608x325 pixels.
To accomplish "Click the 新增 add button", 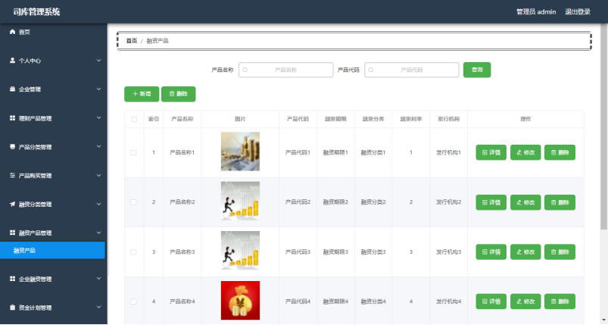I will [142, 94].
